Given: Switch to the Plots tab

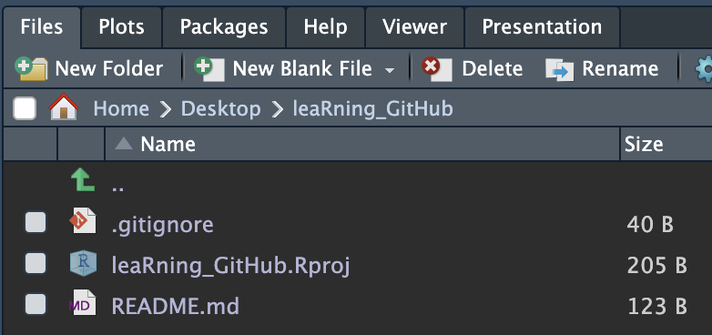Looking at the screenshot, I should coord(121,26).
